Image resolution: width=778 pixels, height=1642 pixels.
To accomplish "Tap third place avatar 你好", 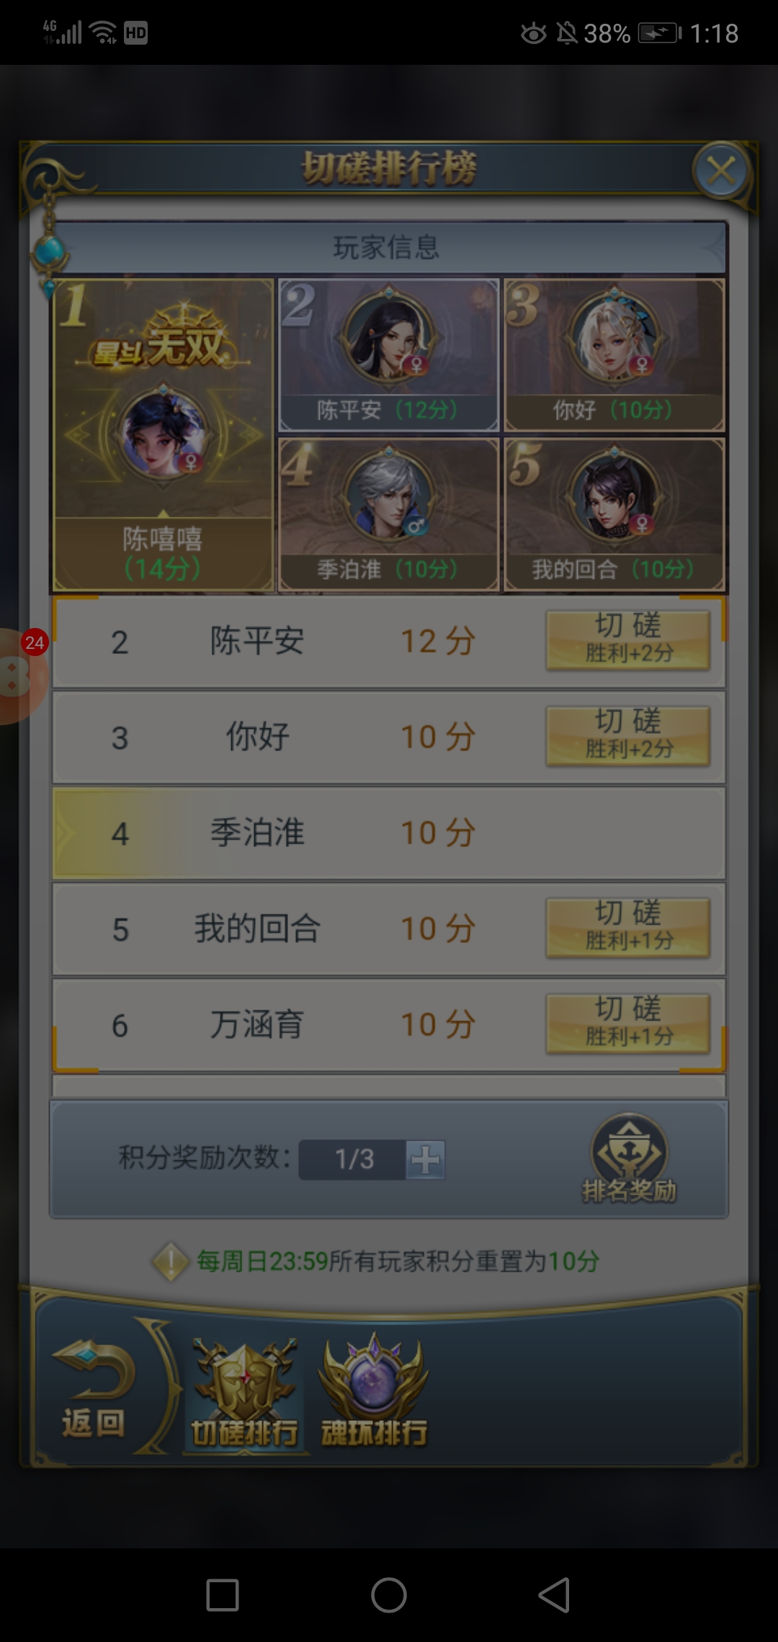I will (x=614, y=337).
